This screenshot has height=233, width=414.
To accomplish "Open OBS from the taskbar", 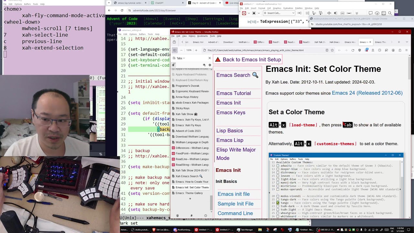I will click(326, 230).
